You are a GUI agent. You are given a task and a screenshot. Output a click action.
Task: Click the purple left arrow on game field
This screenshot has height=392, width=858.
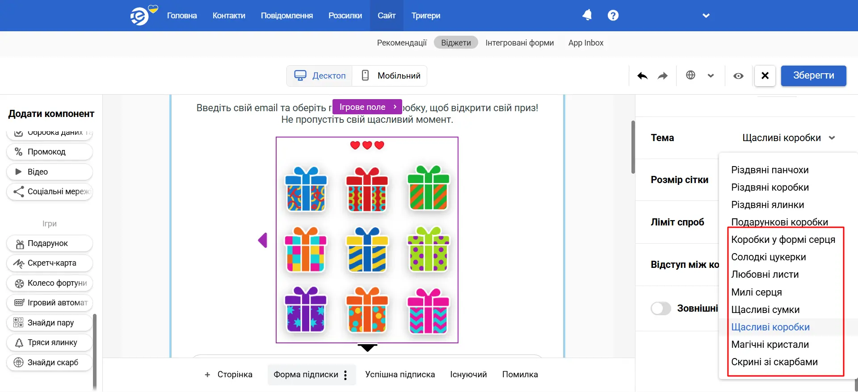263,240
